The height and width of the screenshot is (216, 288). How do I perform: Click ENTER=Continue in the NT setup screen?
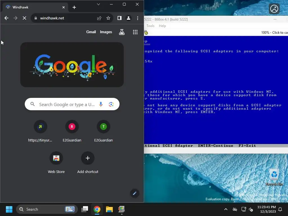(215, 146)
